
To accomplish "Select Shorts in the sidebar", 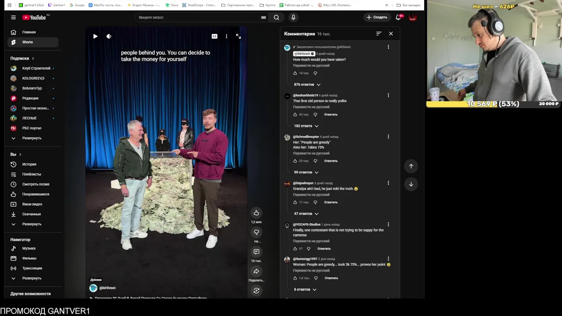I will 34,42.
